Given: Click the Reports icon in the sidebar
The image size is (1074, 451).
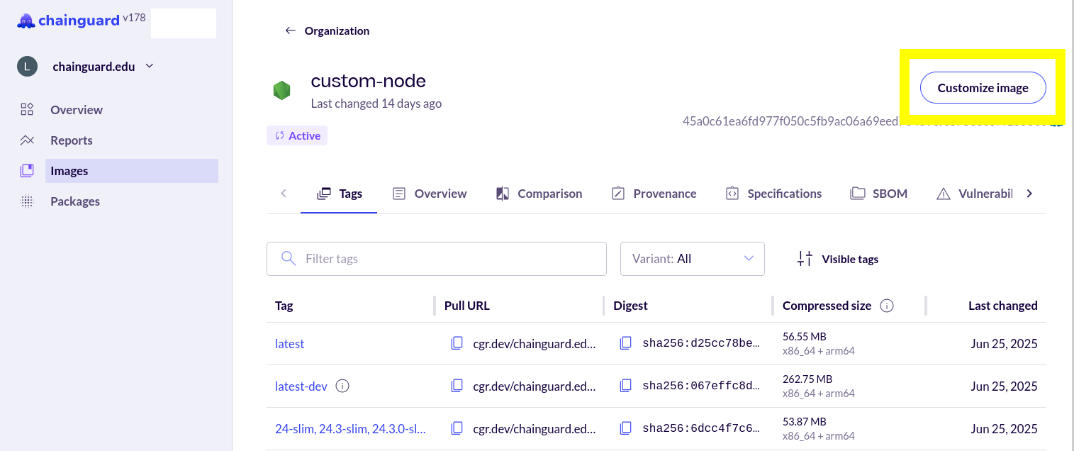Looking at the screenshot, I should [x=27, y=140].
